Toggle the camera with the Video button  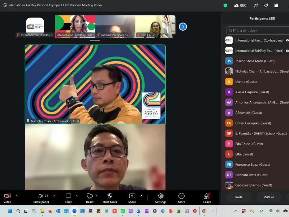pos(7,198)
